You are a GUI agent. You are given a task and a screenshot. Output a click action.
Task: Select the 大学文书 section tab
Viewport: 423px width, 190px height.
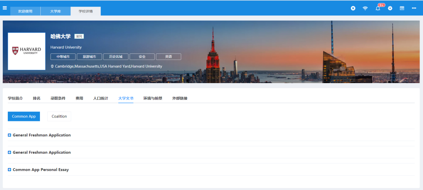tap(126, 98)
